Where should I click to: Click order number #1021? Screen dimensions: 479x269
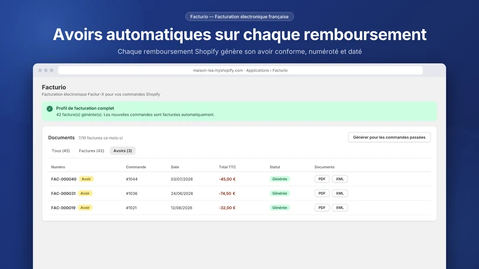[x=131, y=207]
